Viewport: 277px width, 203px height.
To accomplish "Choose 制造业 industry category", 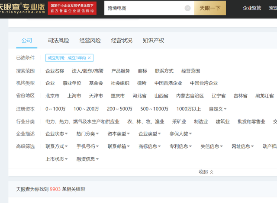I will 201,122.
